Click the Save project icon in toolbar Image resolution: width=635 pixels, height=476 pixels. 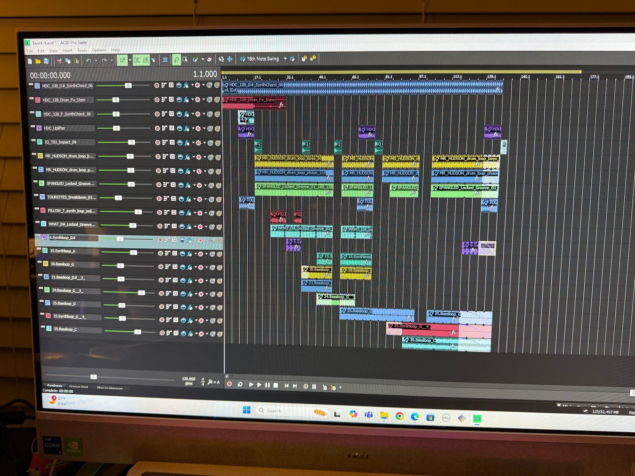point(46,61)
